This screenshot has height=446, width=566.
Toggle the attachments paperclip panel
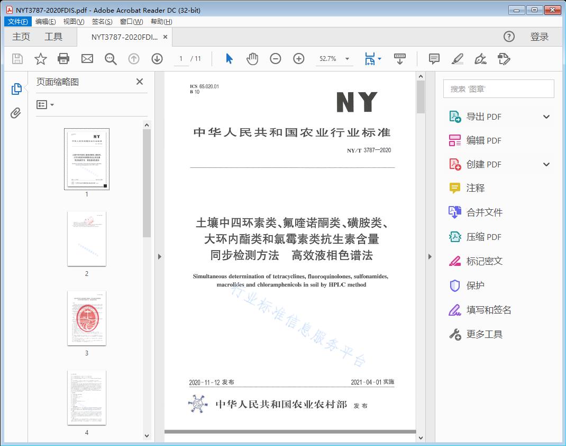[16, 113]
